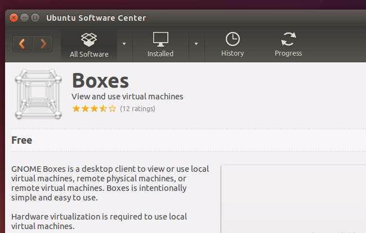The image size is (366, 233).
Task: Maximize the Software Center window
Action: click(x=36, y=18)
